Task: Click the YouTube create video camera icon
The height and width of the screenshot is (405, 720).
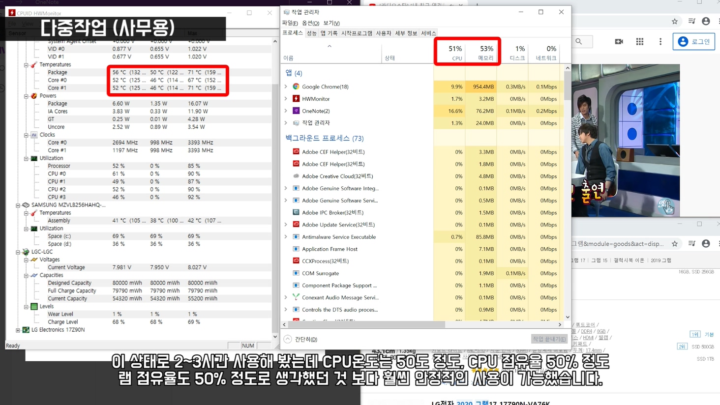Action: [x=619, y=42]
